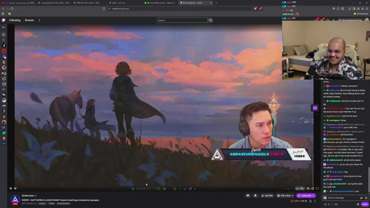Open the apps grid on bookmarks bar
The height and width of the screenshot is (208, 370).
[3, 14]
